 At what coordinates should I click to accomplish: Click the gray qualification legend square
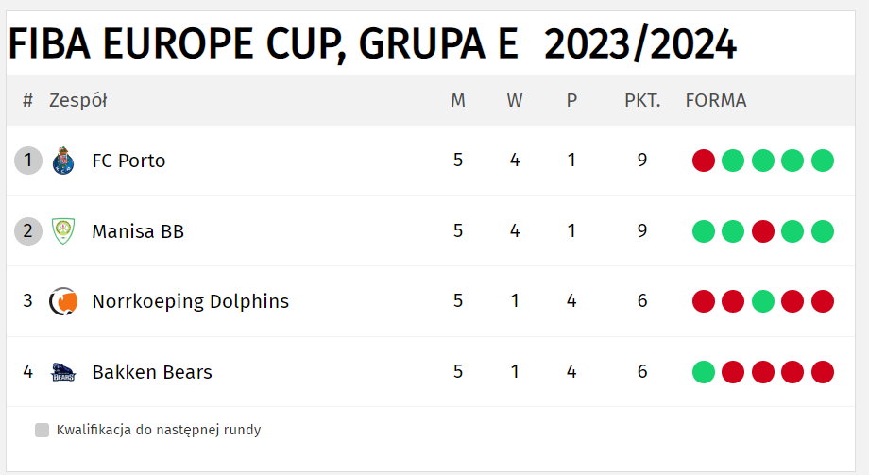point(43,430)
